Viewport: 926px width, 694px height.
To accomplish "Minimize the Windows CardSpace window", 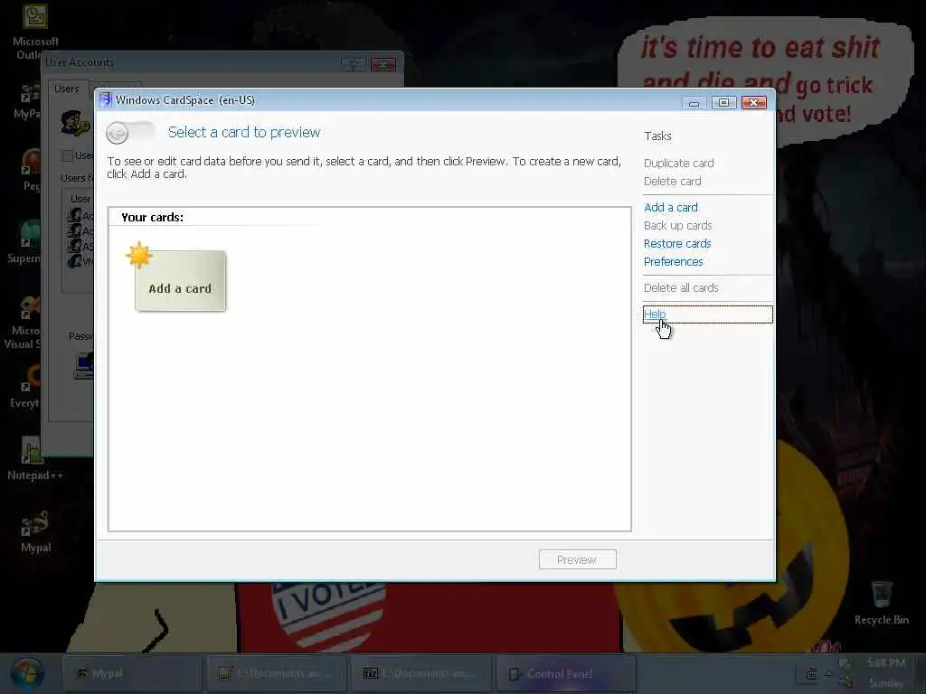I will tap(694, 103).
